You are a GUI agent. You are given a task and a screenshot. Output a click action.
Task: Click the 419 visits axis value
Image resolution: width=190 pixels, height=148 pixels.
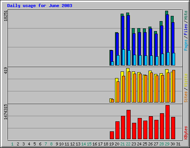6,70
